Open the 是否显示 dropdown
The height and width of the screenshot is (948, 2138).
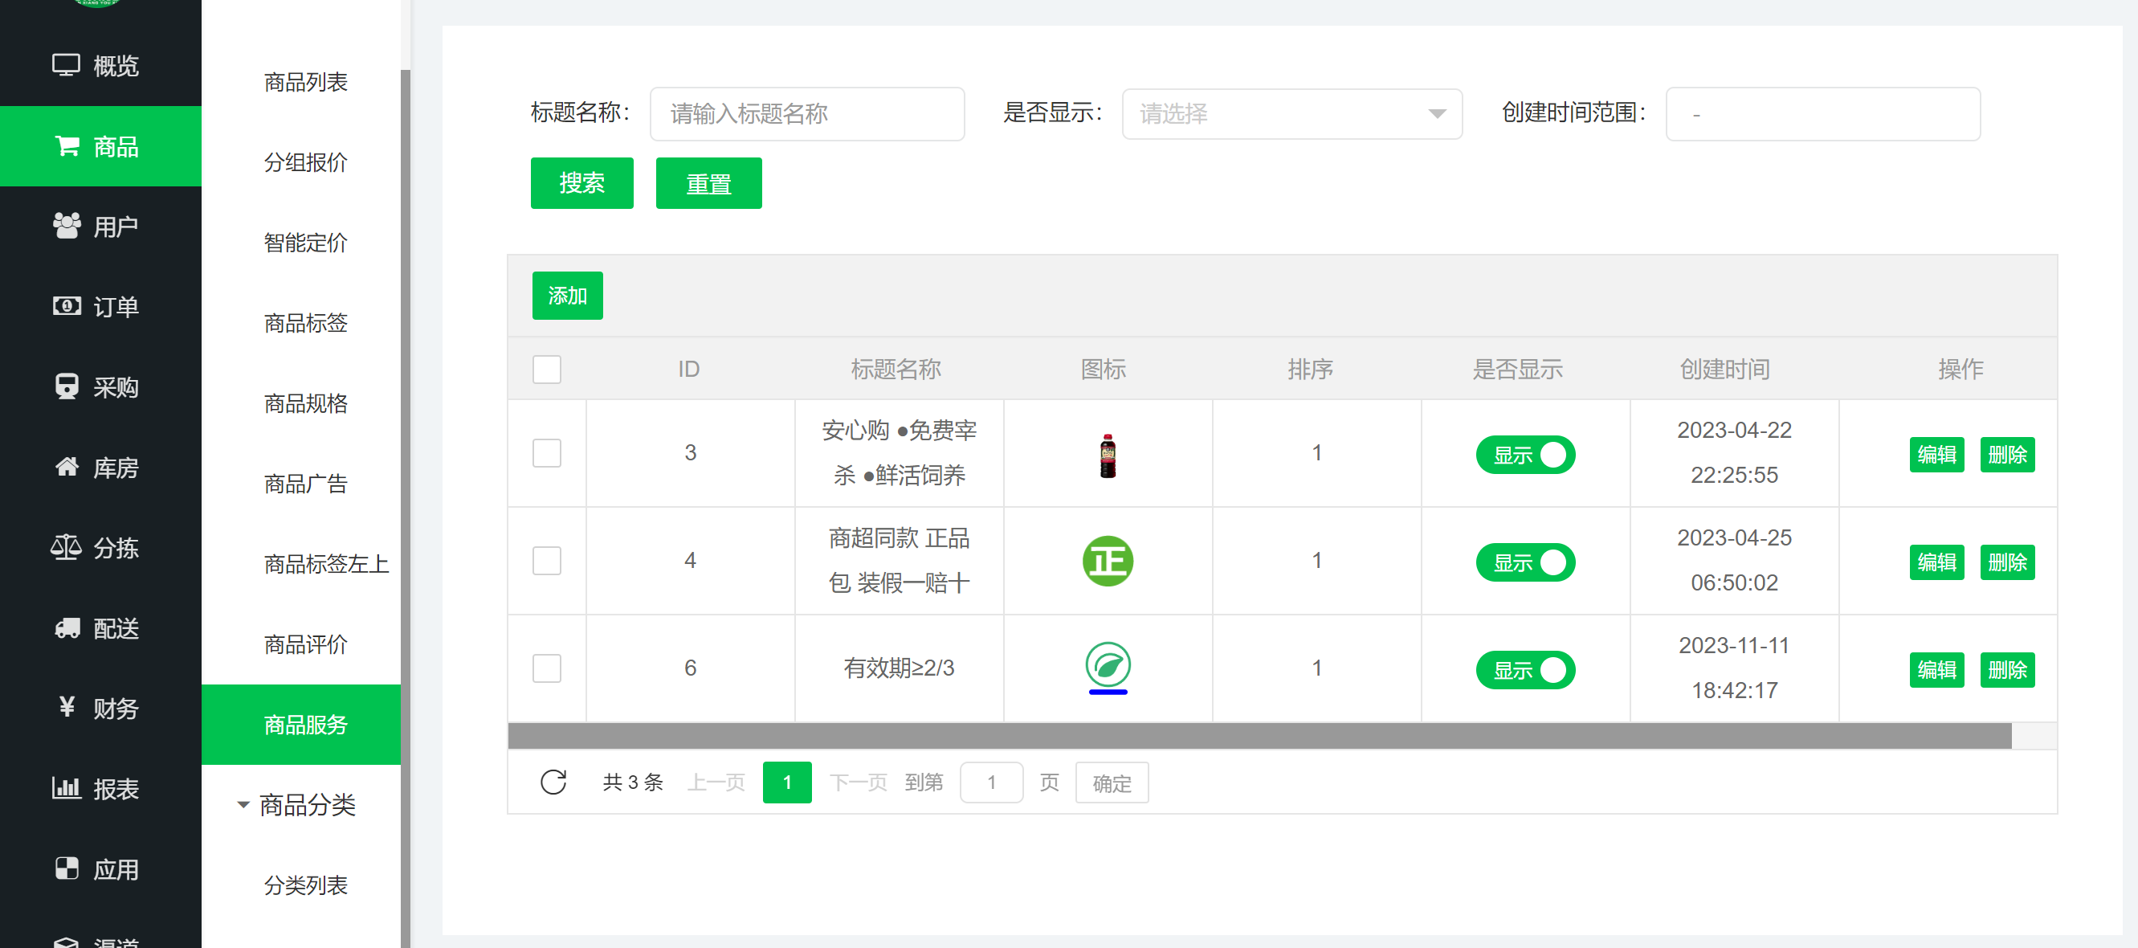click(1291, 114)
